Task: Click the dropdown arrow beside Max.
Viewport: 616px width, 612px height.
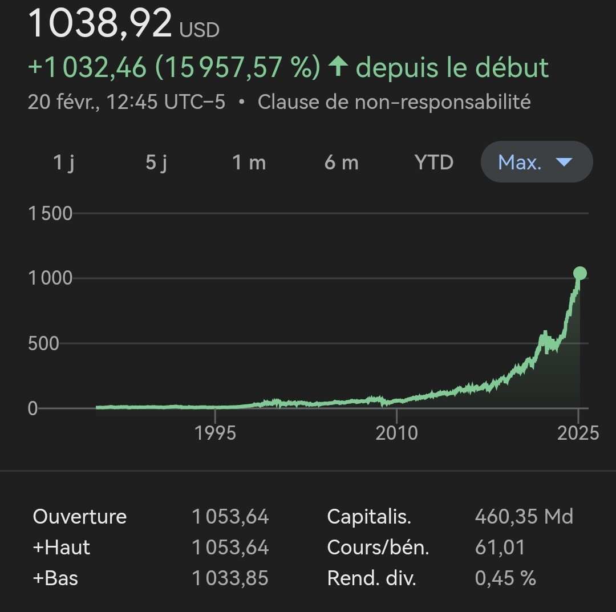Action: coord(564,162)
